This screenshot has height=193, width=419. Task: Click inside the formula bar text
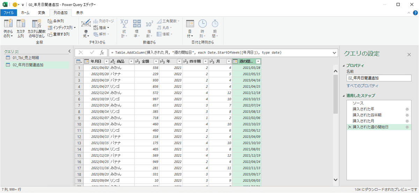[220, 53]
